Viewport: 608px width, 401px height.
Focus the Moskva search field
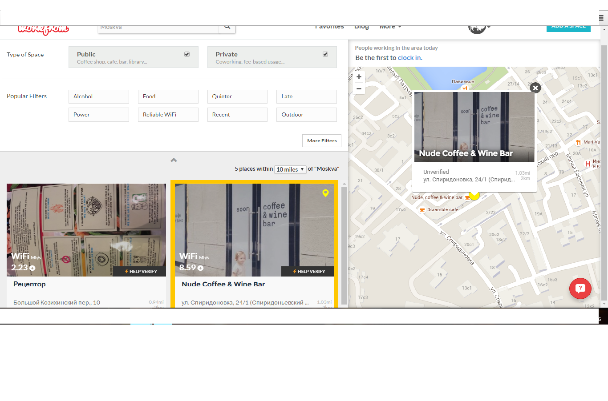coord(158,28)
